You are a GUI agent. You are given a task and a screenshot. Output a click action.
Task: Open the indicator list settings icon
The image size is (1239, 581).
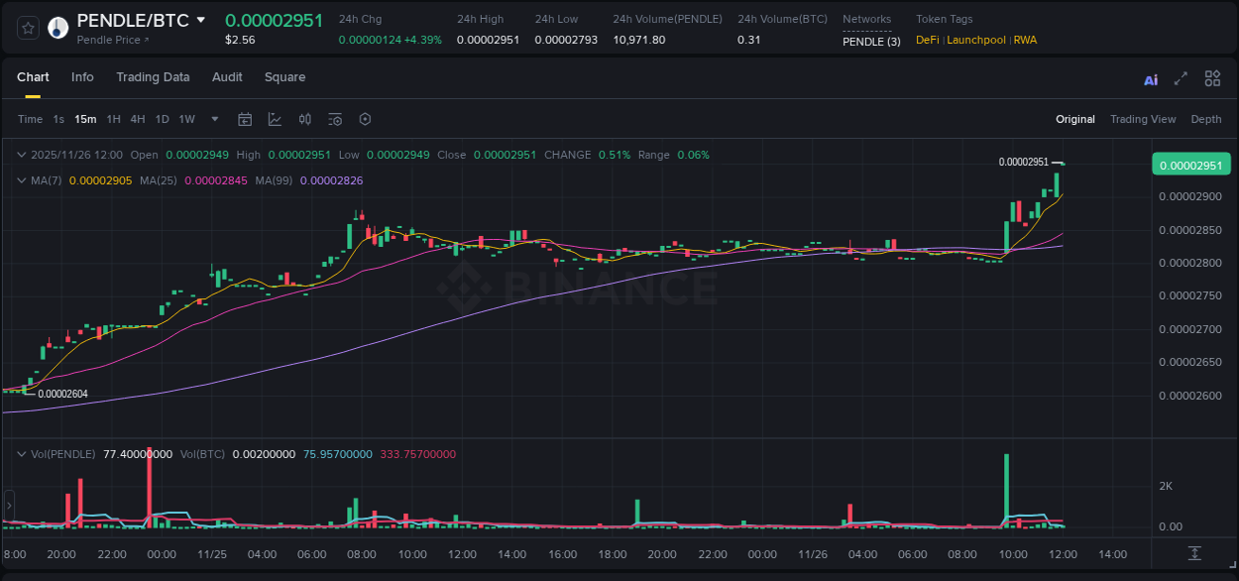pos(334,119)
